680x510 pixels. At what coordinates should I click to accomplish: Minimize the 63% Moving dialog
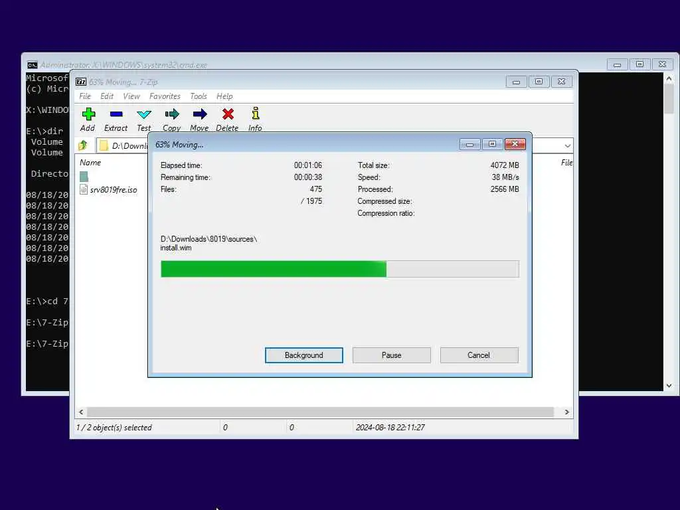click(469, 144)
